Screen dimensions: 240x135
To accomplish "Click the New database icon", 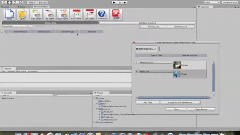I will coord(9,15).
